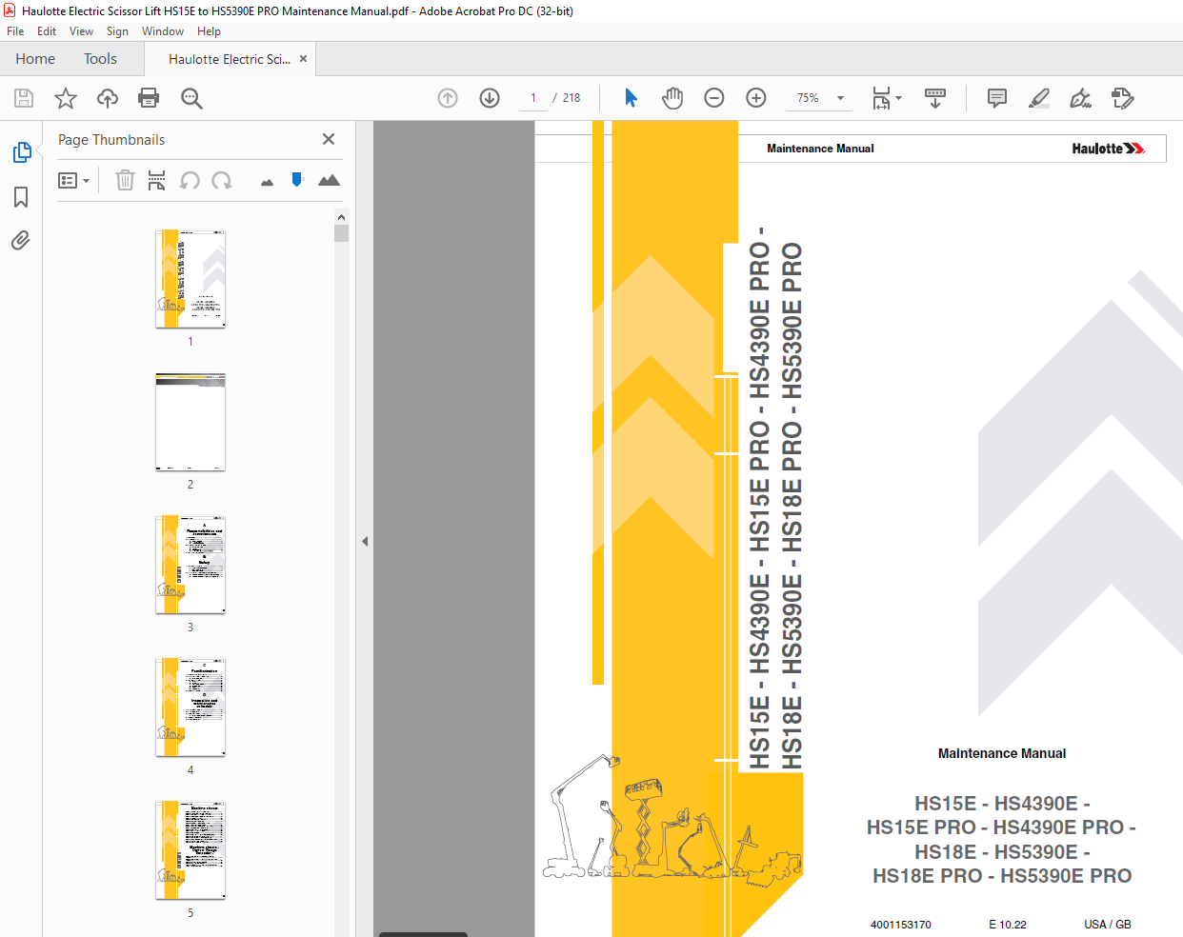
Task: Print the document via printer icon
Action: click(x=149, y=98)
